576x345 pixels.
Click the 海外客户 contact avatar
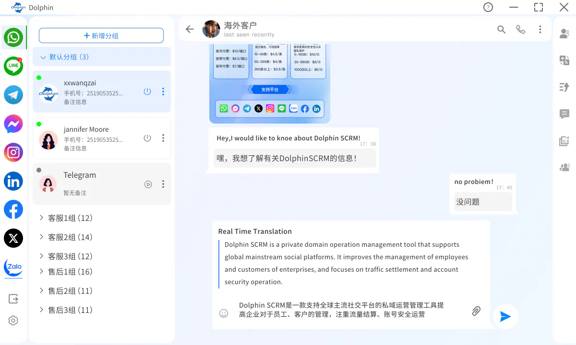[x=211, y=29]
